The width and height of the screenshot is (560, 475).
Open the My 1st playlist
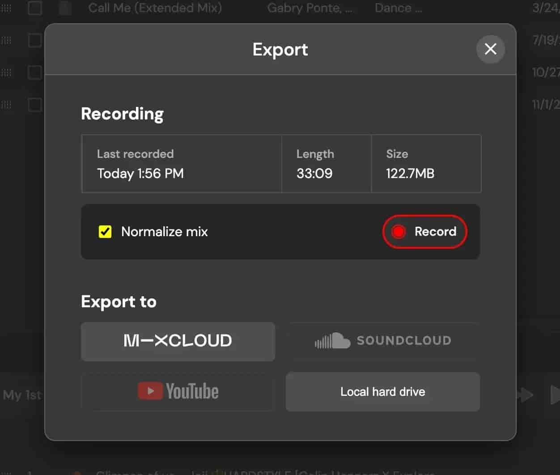pyautogui.click(x=21, y=395)
